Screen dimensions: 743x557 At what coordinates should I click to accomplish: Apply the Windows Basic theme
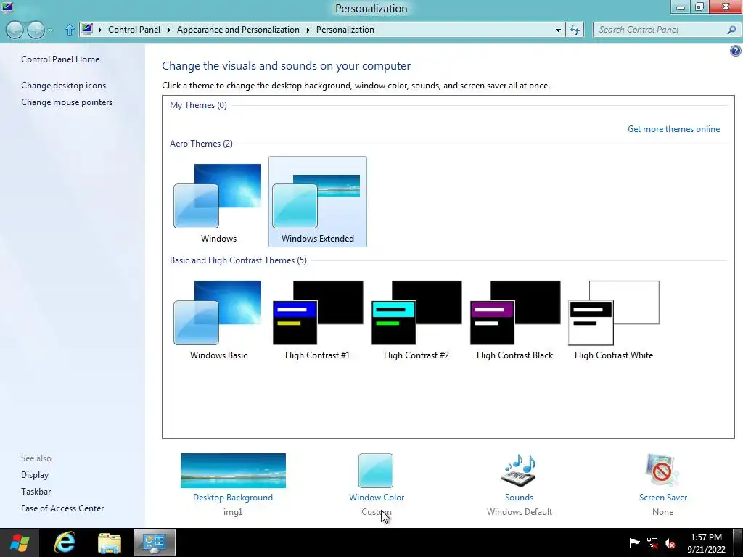(x=218, y=318)
